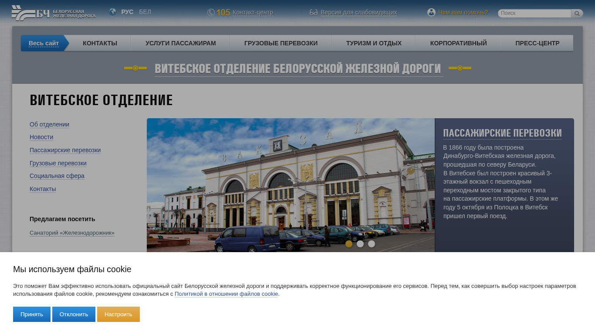Open the Грузовые перевозки navigation item

tap(281, 43)
